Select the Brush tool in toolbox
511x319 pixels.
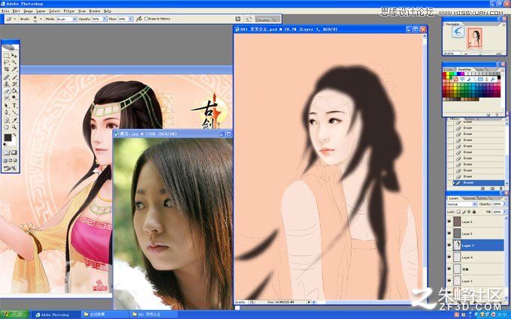14,77
